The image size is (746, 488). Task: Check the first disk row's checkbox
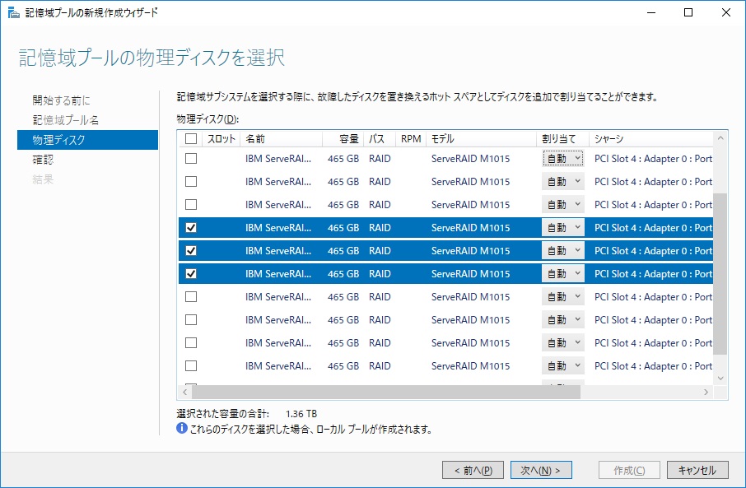[191, 158]
